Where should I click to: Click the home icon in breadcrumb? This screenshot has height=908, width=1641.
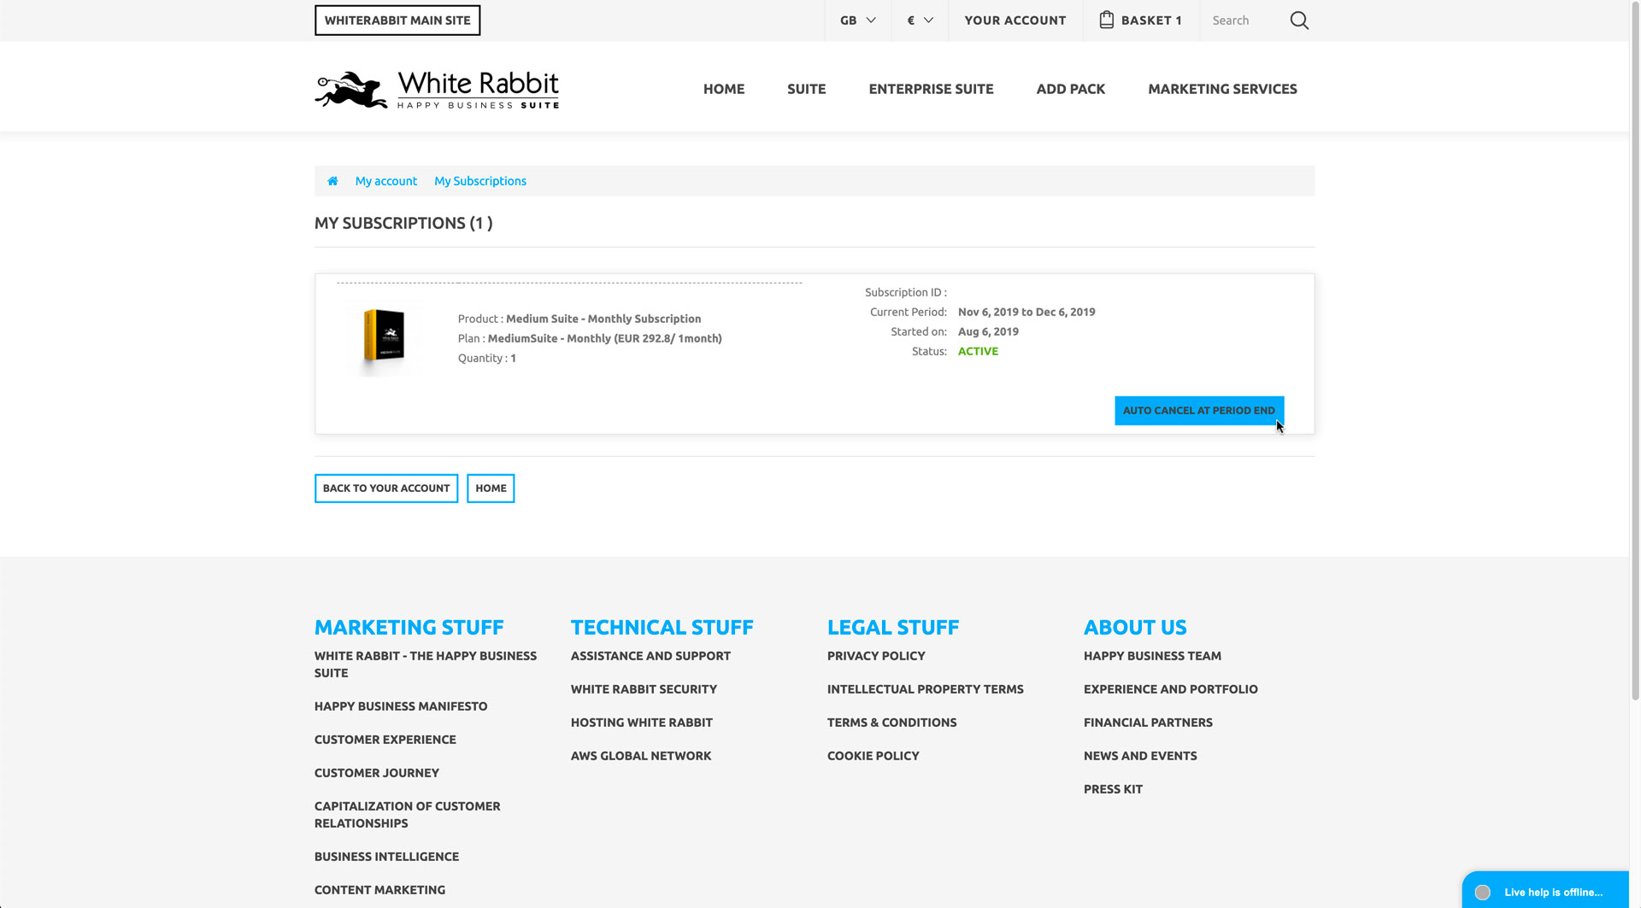(x=332, y=181)
